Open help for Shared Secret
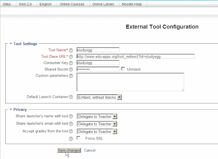This screenshot has height=159, width=218. 71,69
